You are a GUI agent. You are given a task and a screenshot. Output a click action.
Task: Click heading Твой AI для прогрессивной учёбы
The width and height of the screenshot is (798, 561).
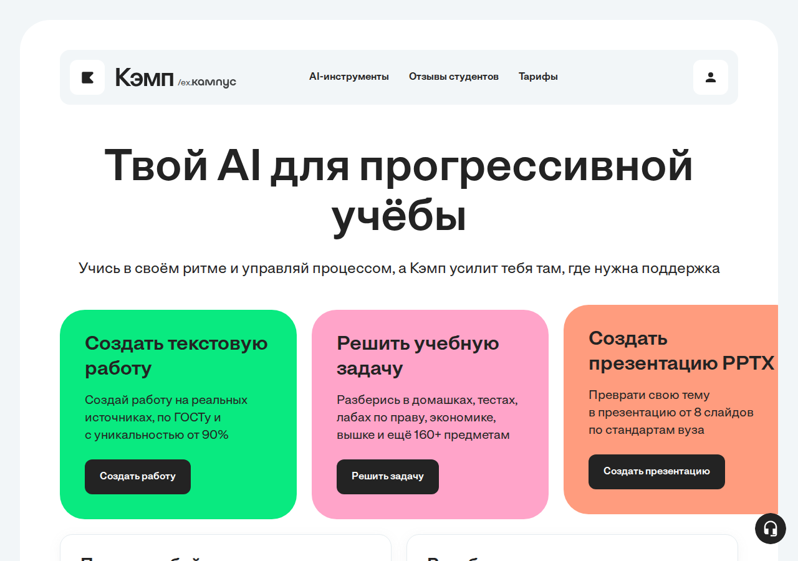(x=399, y=192)
